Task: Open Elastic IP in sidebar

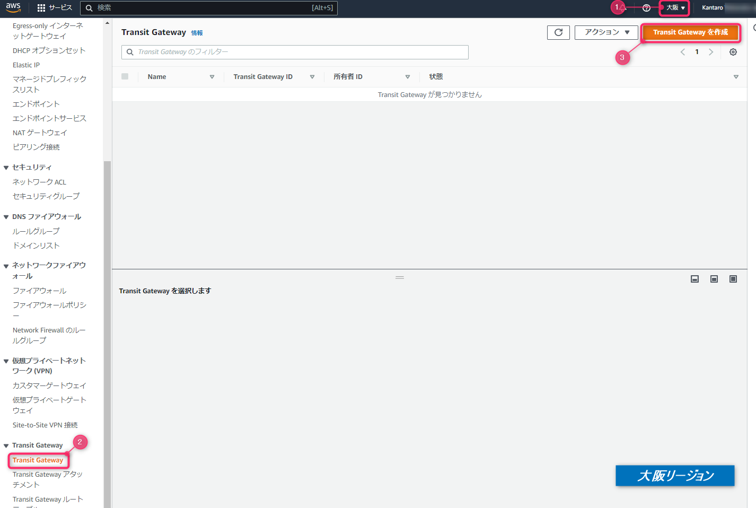Action: tap(26, 65)
